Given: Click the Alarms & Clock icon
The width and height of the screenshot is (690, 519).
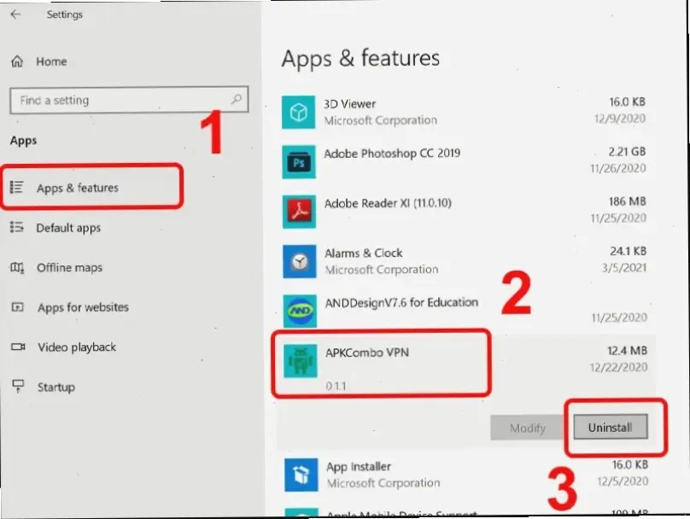Looking at the screenshot, I should (299, 261).
